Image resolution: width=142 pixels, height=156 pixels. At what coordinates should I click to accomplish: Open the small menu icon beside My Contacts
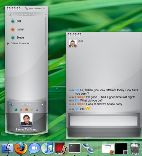point(10,15)
